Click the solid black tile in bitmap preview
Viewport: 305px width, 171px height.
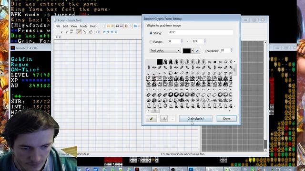[160, 62]
